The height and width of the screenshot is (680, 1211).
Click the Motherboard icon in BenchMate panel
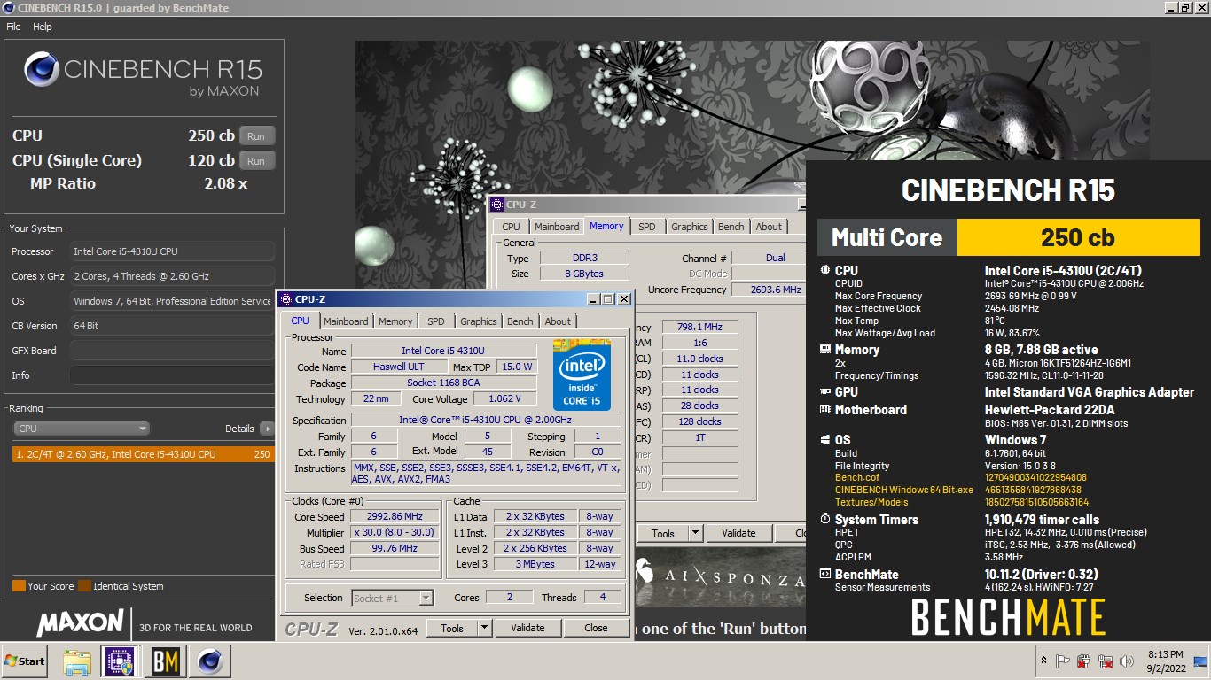click(825, 410)
